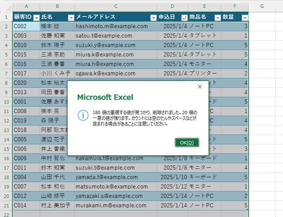Click date 2025/1/12 cell
This screenshot has height=217, width=283.
point(172,187)
